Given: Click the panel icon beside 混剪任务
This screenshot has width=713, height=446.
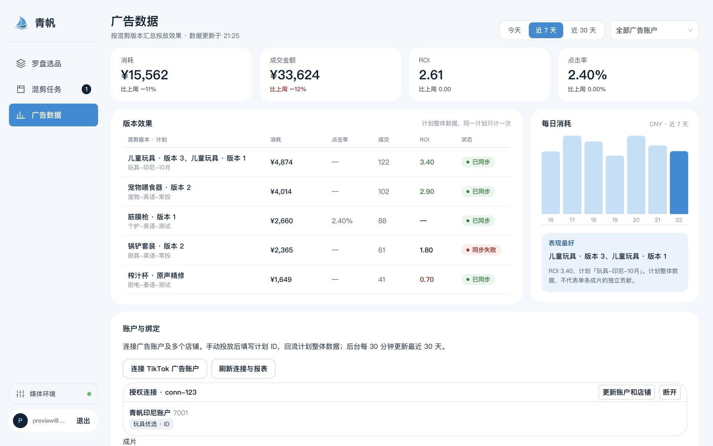Looking at the screenshot, I should [21, 89].
